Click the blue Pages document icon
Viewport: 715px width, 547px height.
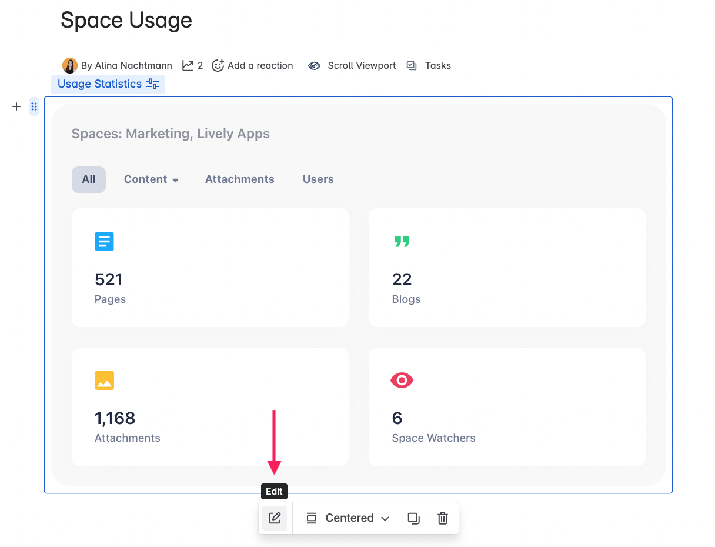(104, 241)
